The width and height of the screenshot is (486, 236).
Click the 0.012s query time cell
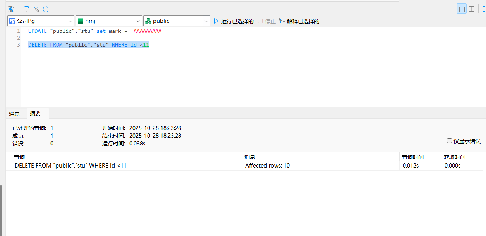coord(421,166)
